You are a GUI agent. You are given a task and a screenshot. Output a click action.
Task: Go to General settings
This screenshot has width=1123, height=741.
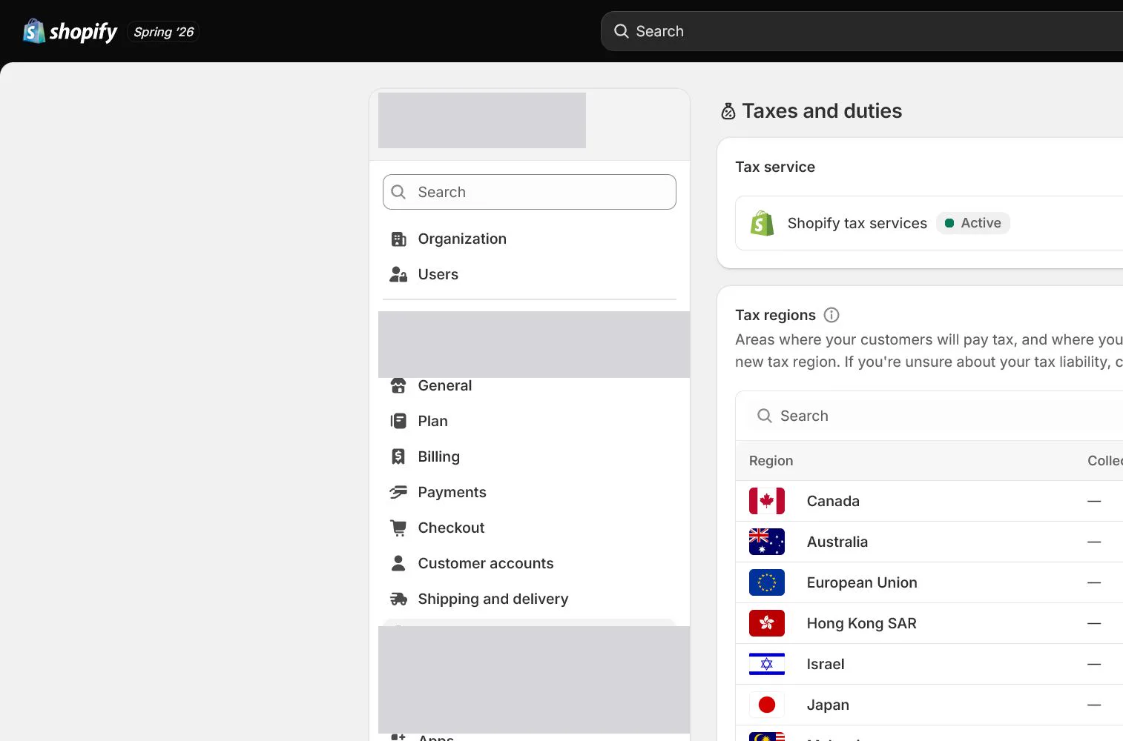(x=530, y=385)
